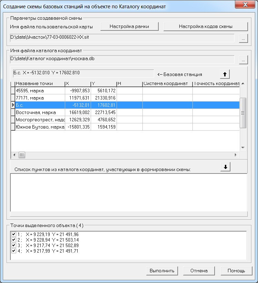
Task: Browse for coordinate catalog file
Action: (x=243, y=60)
